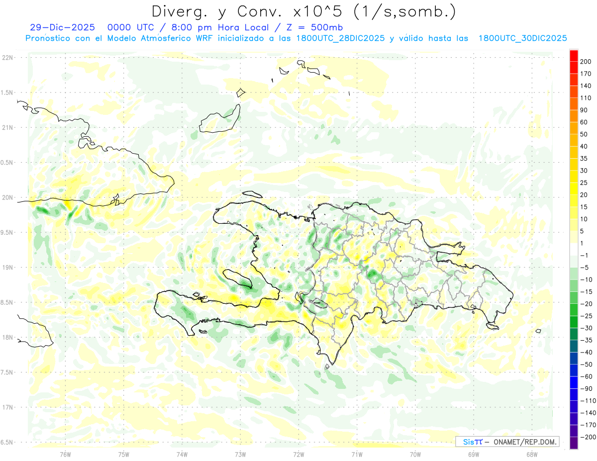The height and width of the screenshot is (461, 597).
Task: Click the '35' colorbar value
Action: pos(584,159)
